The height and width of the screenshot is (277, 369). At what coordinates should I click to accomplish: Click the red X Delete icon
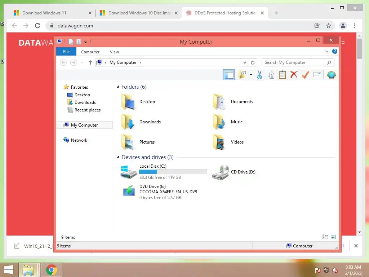[x=294, y=75]
